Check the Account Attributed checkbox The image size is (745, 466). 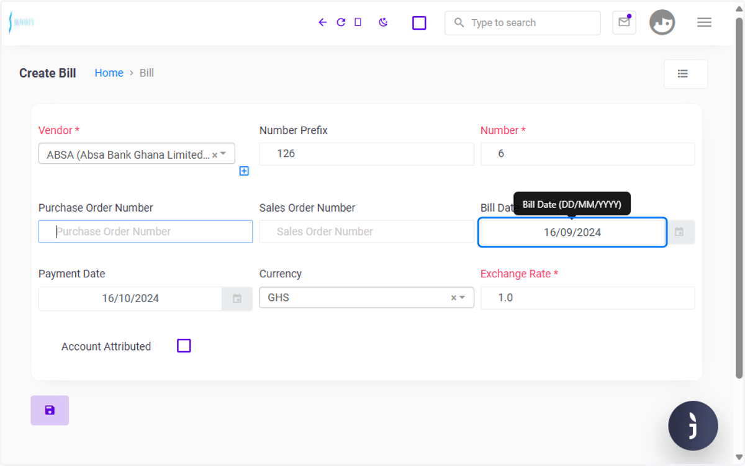click(184, 346)
